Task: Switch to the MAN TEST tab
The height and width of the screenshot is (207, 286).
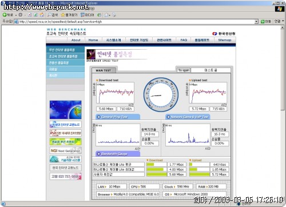Action: point(104,70)
